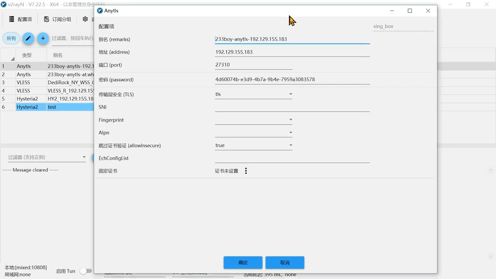Expand the Fingerprint dropdown
The width and height of the screenshot is (496, 279).
click(x=253, y=120)
